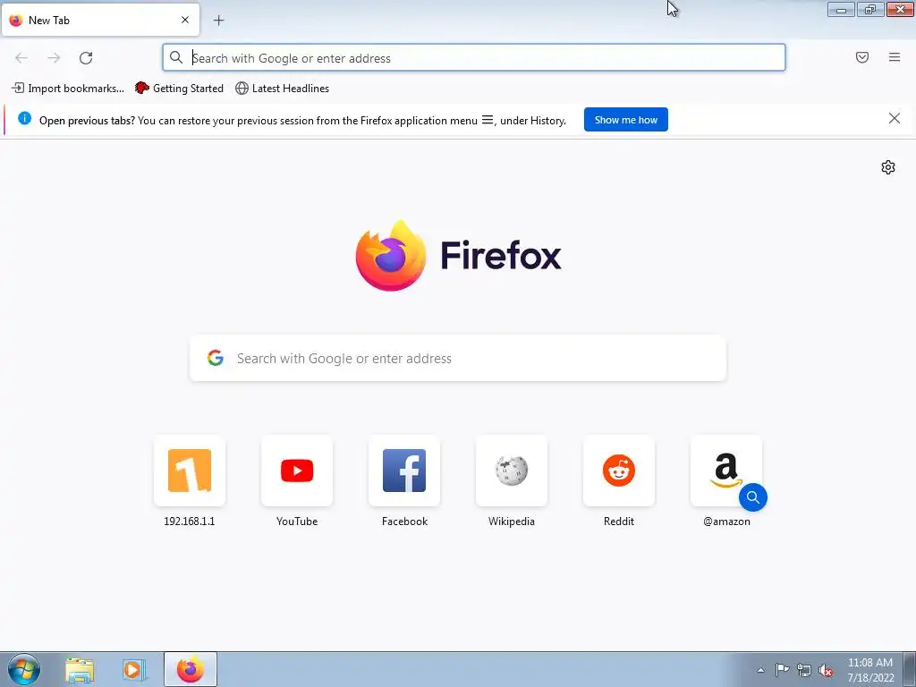
Task: Open Action Center flag icon
Action: [x=782, y=670]
